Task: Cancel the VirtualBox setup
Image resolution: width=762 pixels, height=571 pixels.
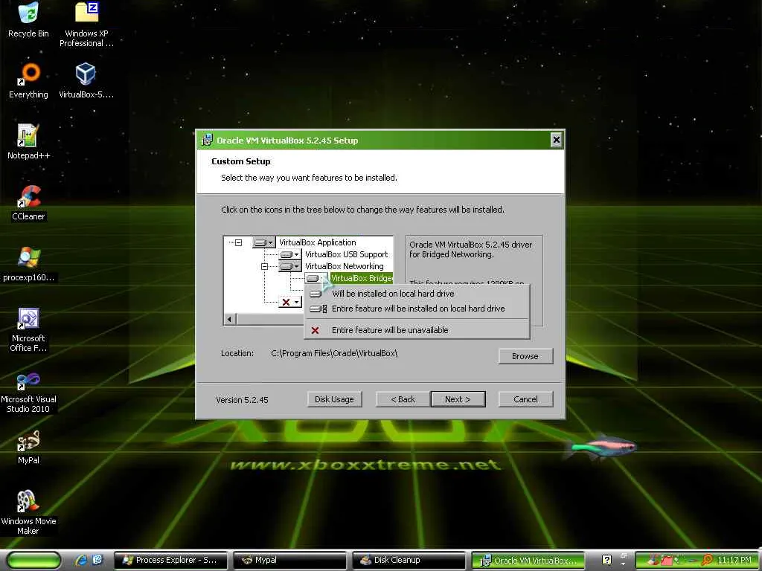Action: (x=525, y=399)
